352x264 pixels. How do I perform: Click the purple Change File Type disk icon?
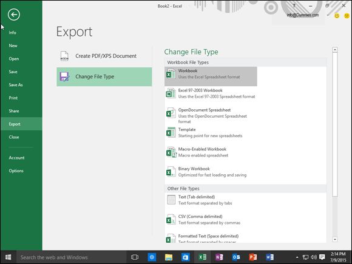[x=64, y=77]
